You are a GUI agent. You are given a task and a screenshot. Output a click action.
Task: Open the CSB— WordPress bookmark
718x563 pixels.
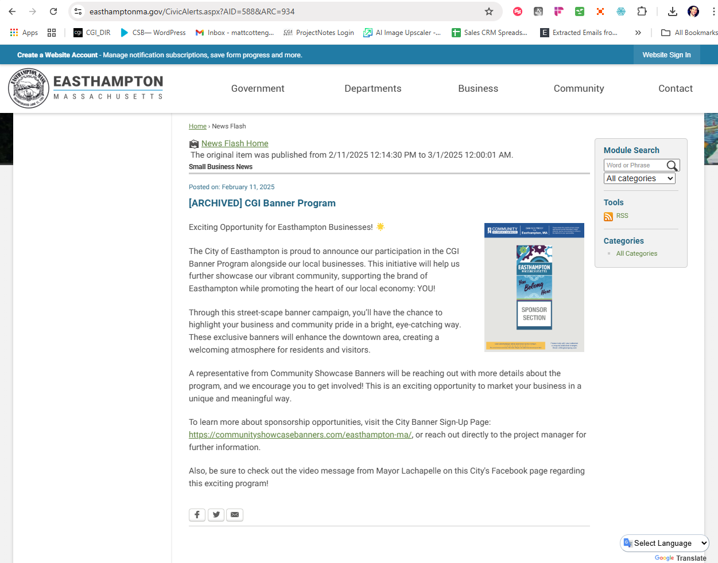coord(153,33)
